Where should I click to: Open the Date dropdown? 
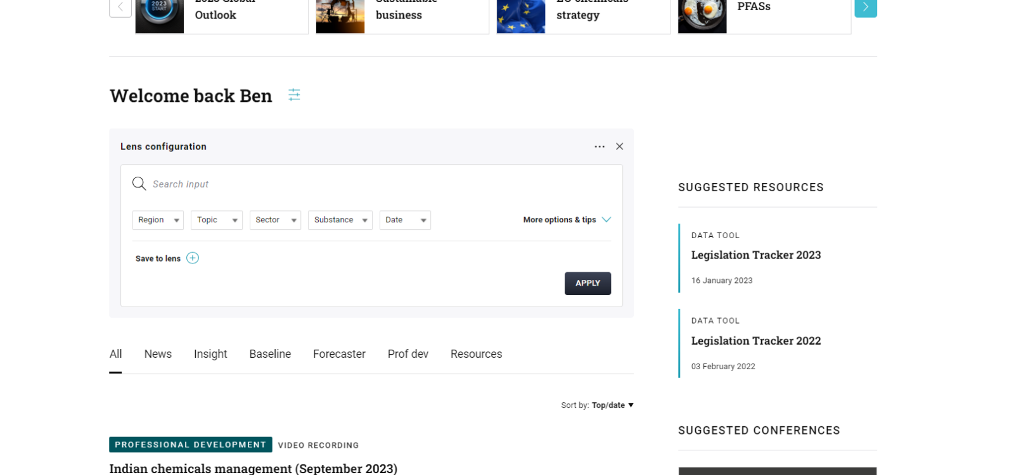tap(405, 220)
